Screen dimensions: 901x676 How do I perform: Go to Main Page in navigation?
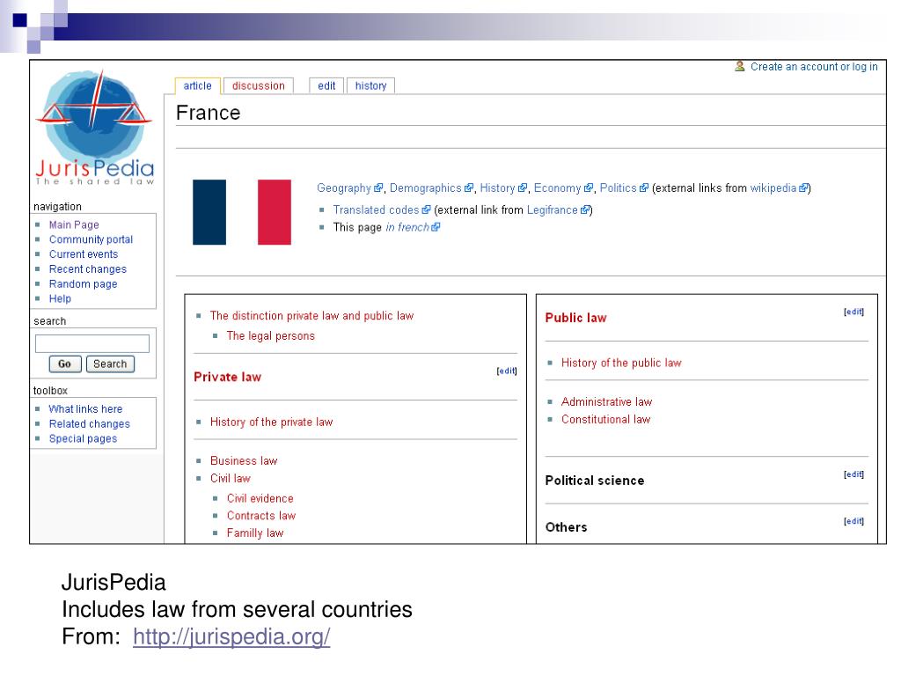pyautogui.click(x=74, y=224)
